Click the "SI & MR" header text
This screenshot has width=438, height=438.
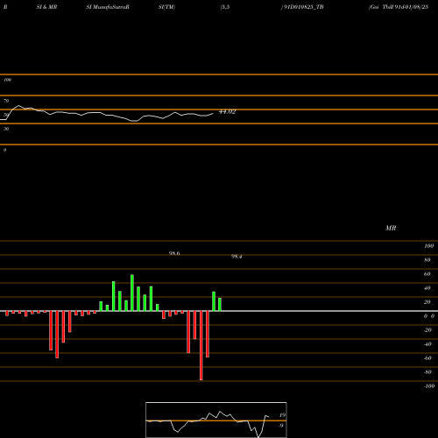point(46,7)
